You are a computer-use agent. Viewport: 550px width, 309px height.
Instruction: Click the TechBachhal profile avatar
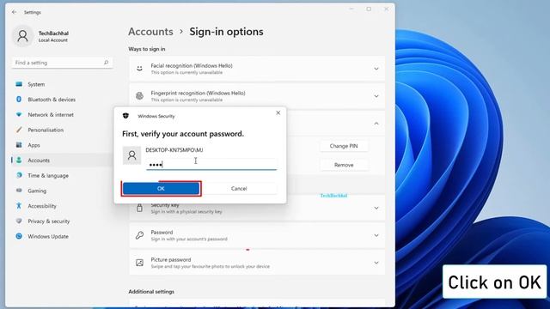click(23, 36)
